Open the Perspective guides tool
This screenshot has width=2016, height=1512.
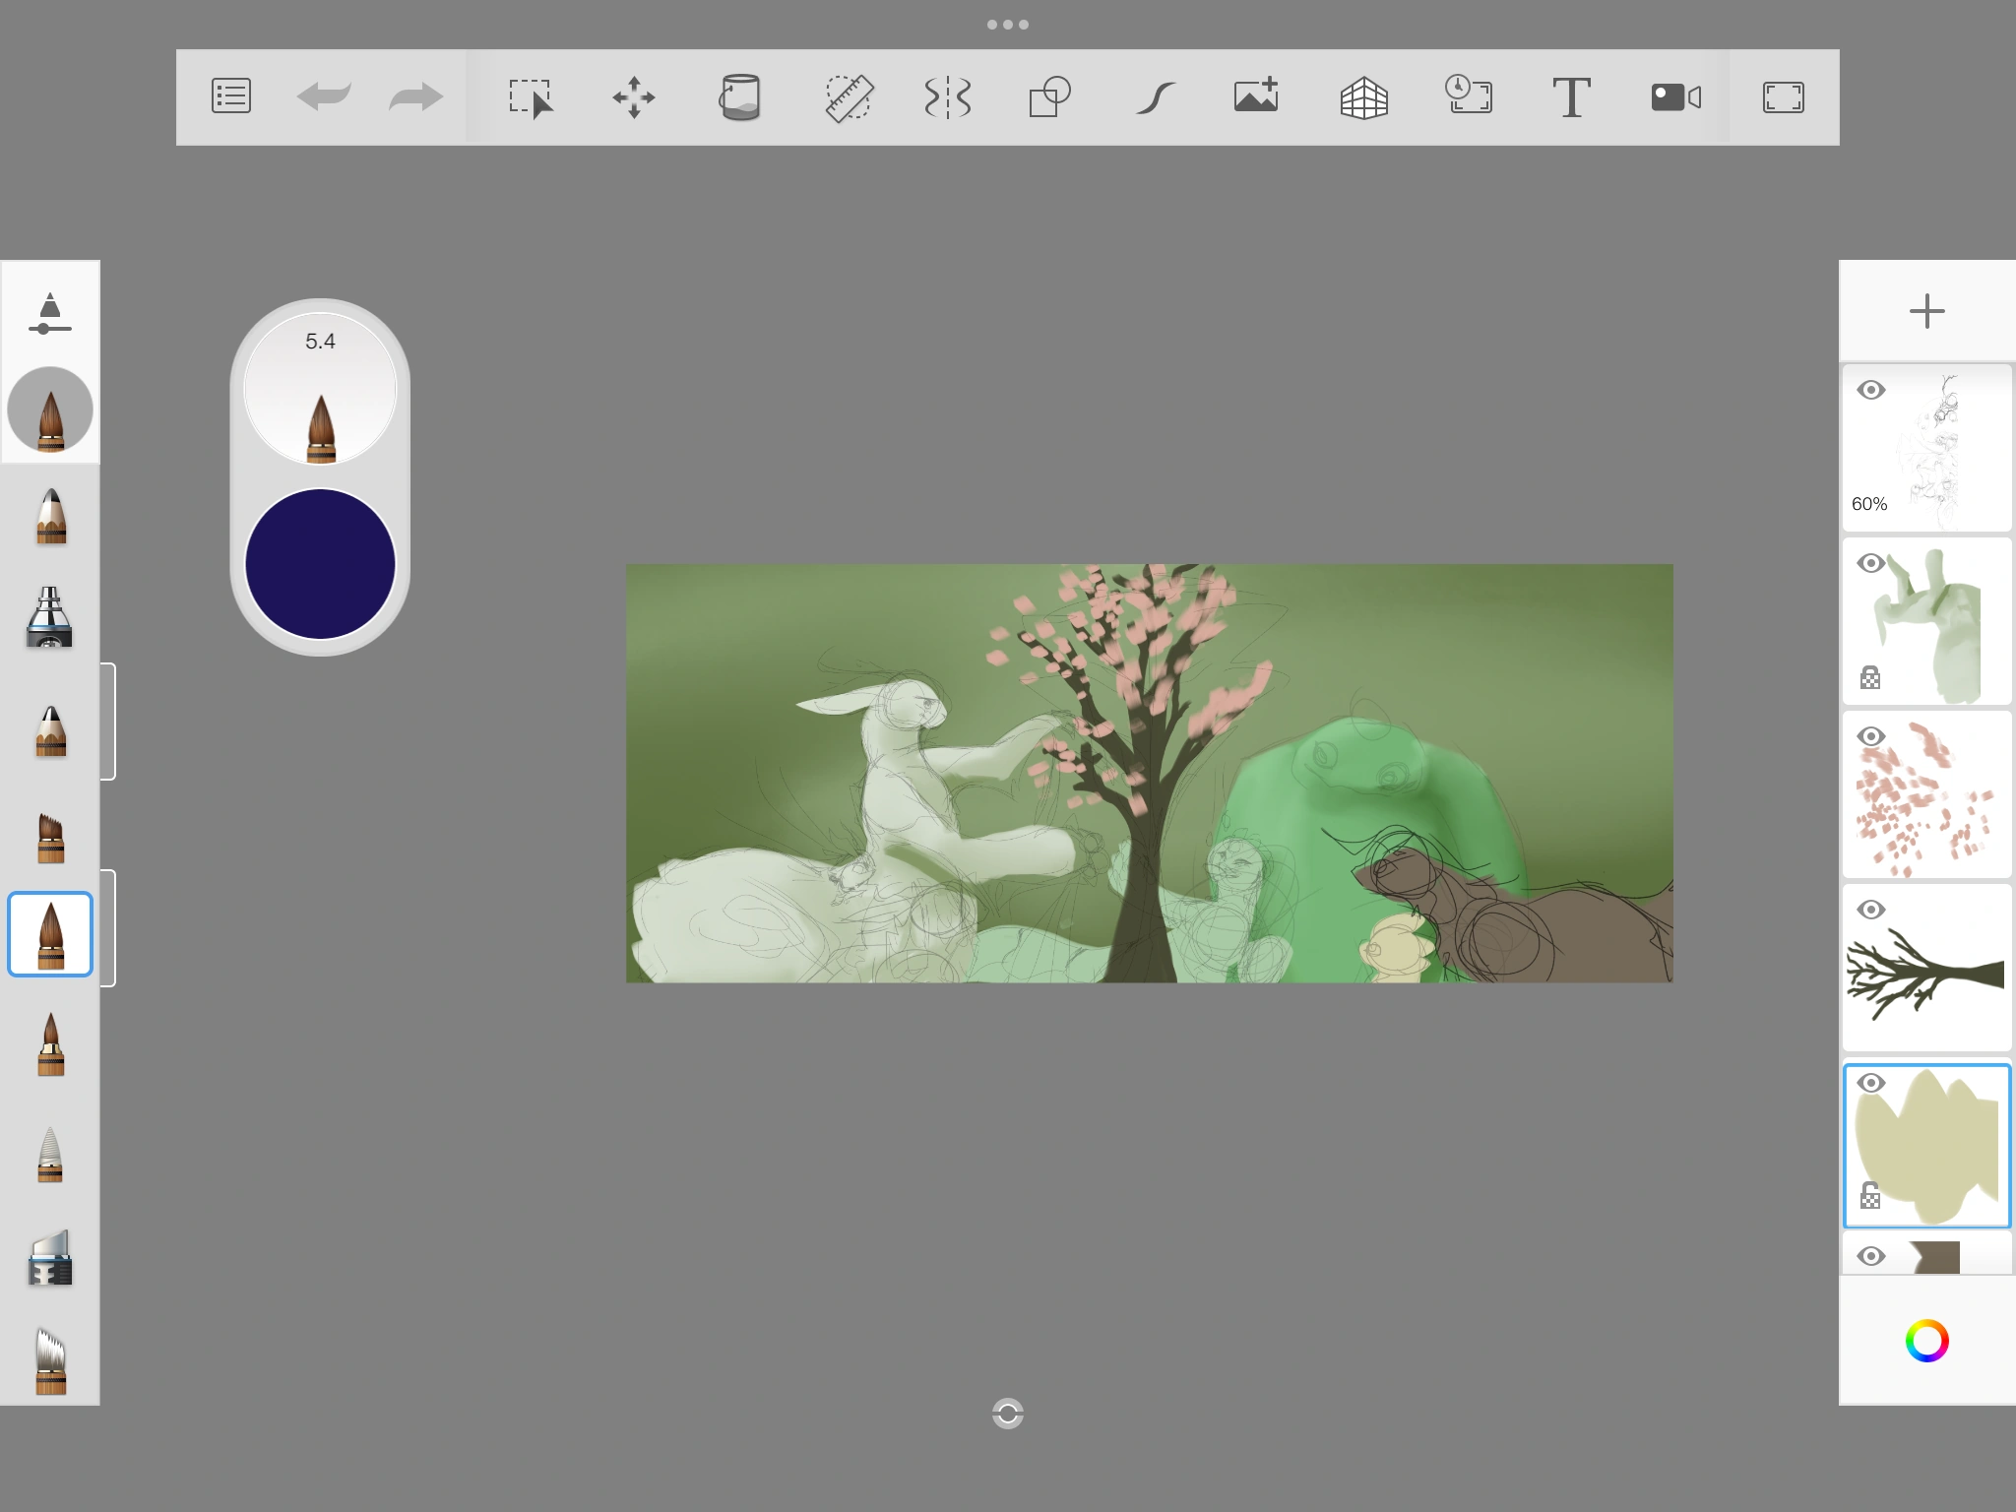1363,97
